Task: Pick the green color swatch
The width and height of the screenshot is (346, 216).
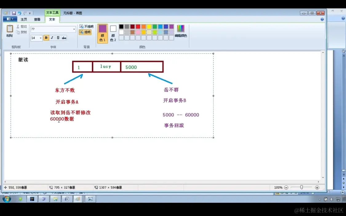Action: [155, 26]
